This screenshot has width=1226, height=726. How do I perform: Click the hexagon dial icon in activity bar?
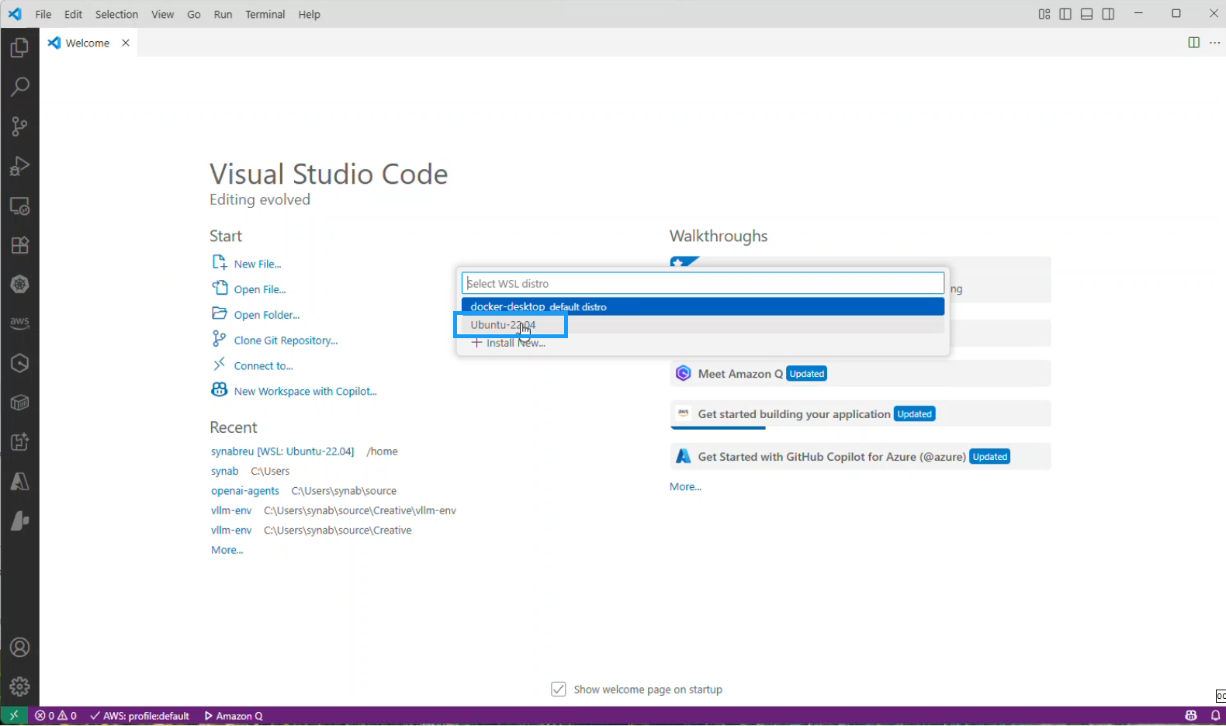(x=19, y=363)
